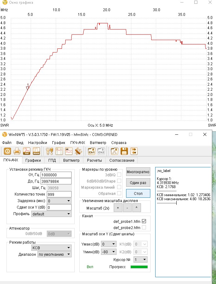Toggle the 6dB/60dB/Shape checkbox
Image resolution: width=216 pixels, height=284 pixels.
pyautogui.click(x=119, y=181)
